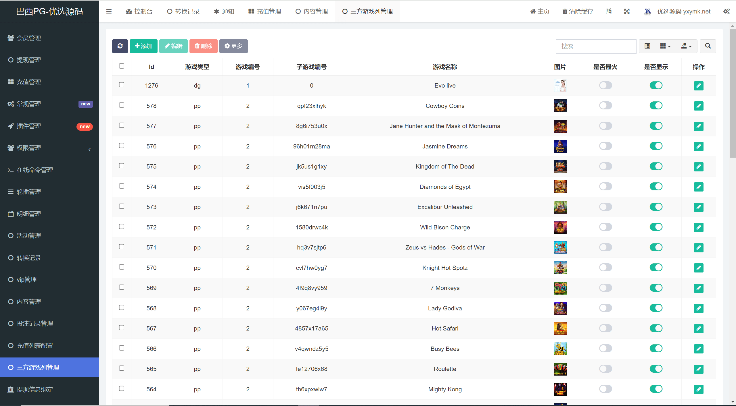Click into the 搜索 input field
This screenshot has width=736, height=406.
click(x=596, y=46)
